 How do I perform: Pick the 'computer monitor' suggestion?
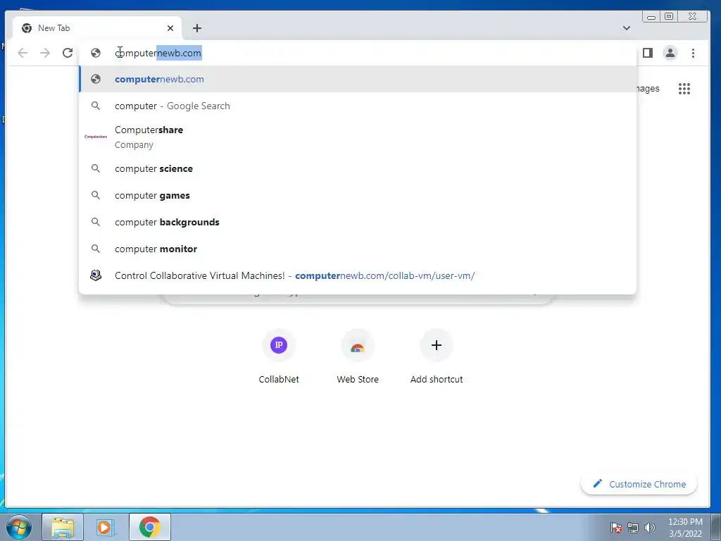click(358, 249)
